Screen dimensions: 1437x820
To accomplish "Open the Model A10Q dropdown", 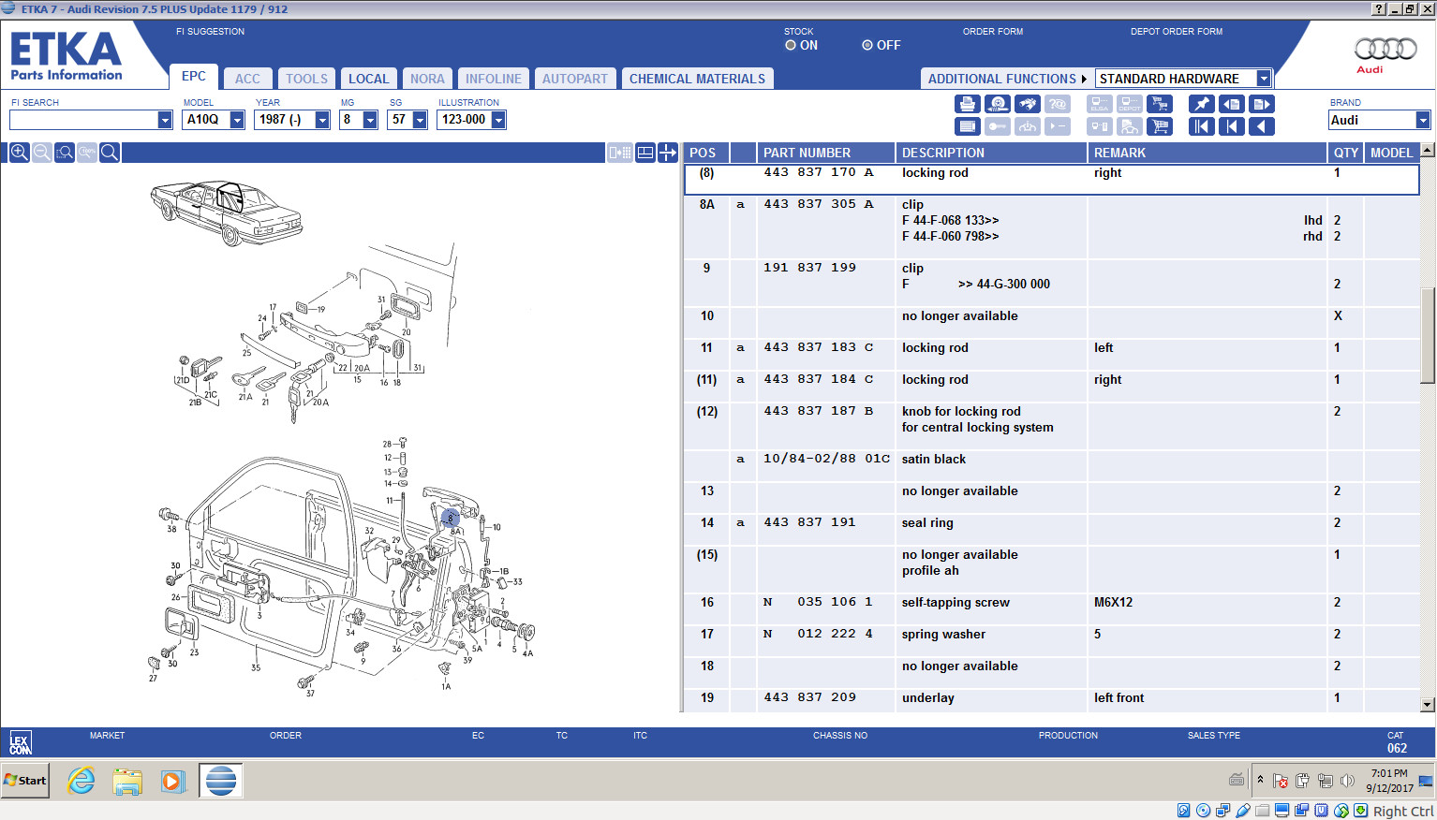I will coord(237,120).
